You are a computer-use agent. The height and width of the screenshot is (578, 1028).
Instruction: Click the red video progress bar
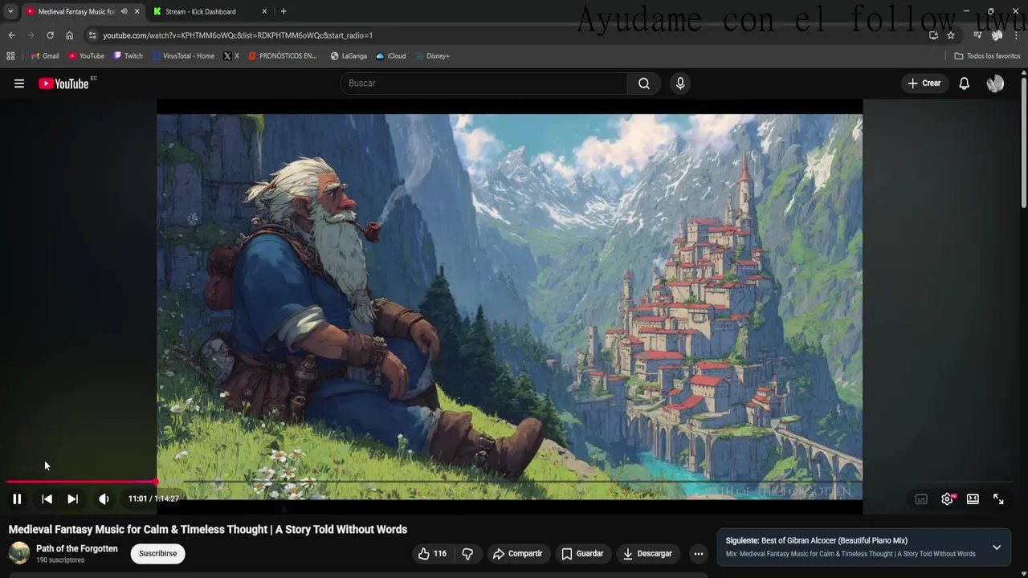80,482
